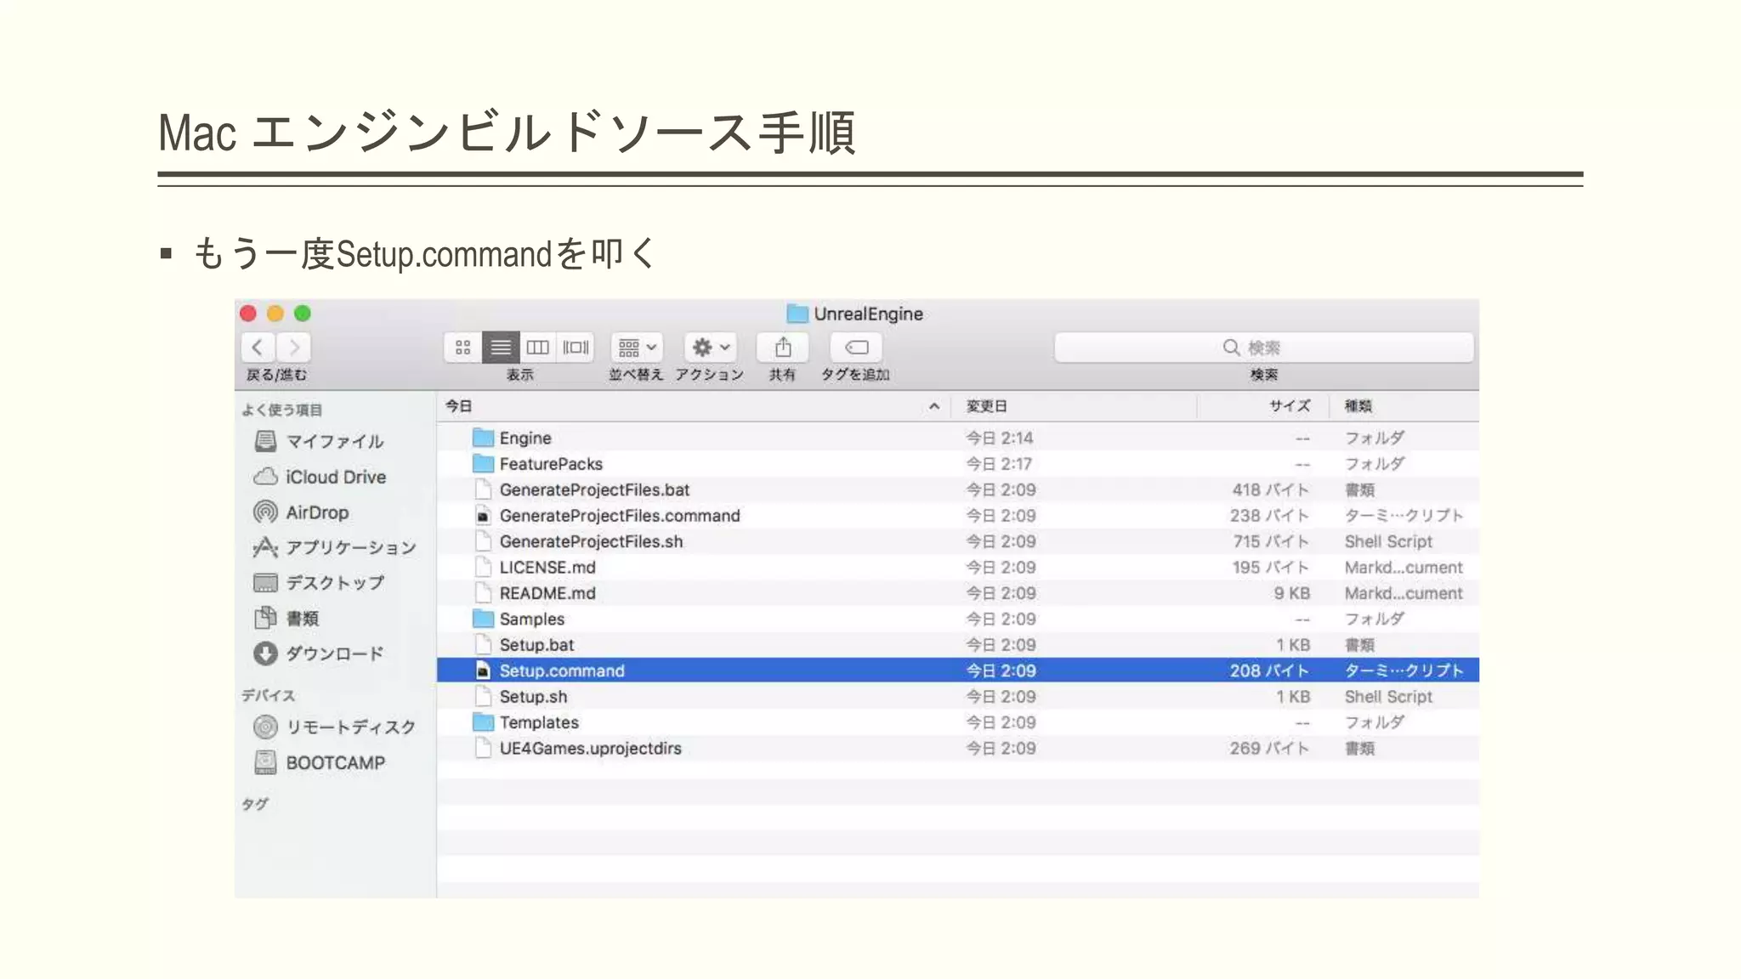Click the よく使う項目 sidebar heading
1741x979 pixels.
[282, 410]
